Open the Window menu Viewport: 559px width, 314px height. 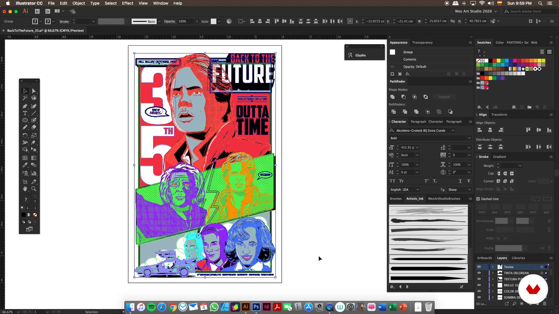160,3
